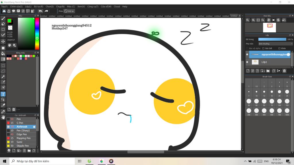Adjust the Độ trong opacity slider
The height and width of the screenshot is (165, 294).
click(272, 39)
